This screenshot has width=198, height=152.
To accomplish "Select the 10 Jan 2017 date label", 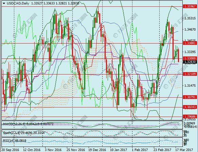I will point(118,150).
